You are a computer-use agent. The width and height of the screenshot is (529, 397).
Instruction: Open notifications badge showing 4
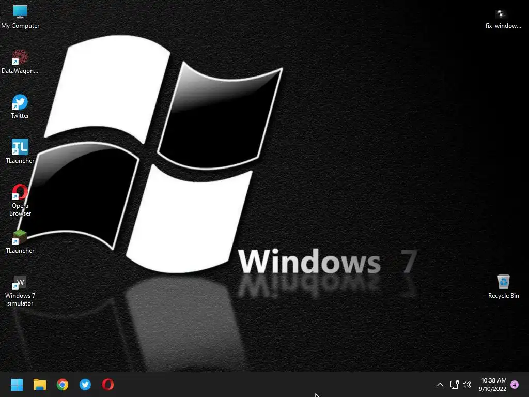click(515, 385)
